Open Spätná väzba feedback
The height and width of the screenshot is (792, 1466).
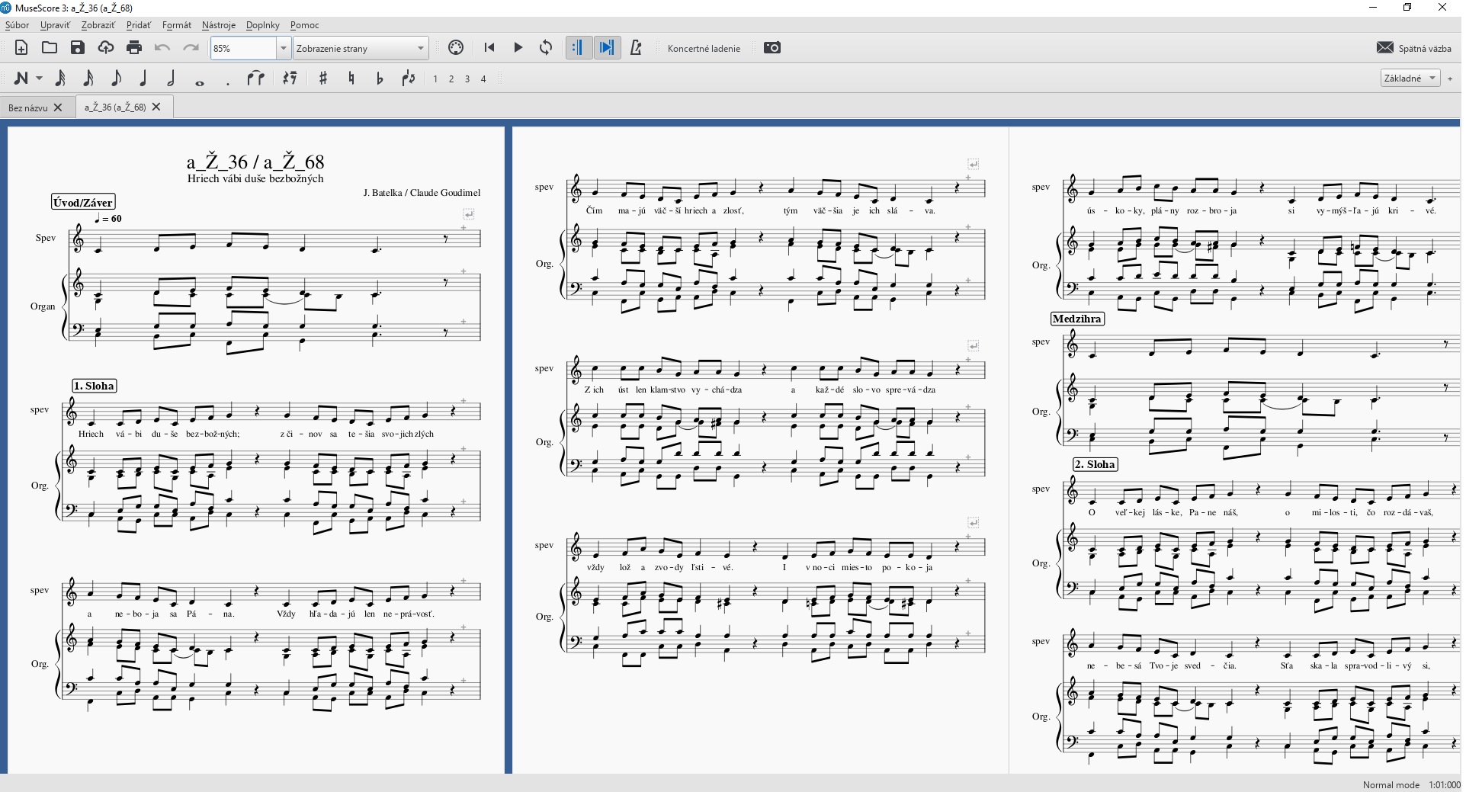point(1414,48)
